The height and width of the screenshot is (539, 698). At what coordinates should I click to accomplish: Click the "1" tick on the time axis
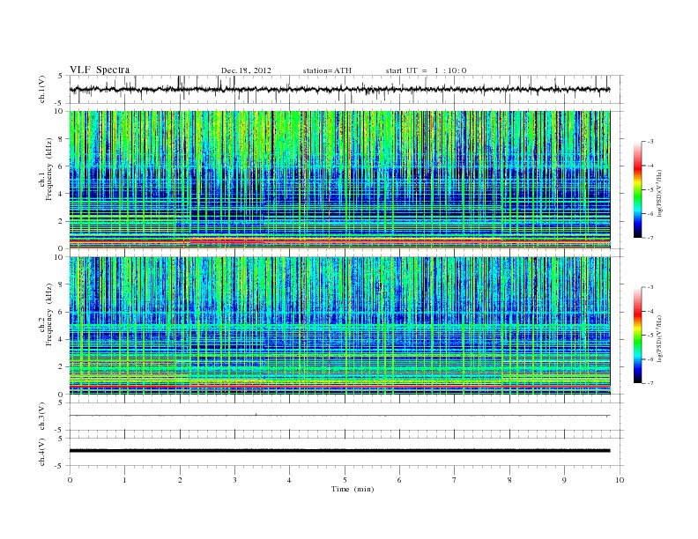pos(124,480)
